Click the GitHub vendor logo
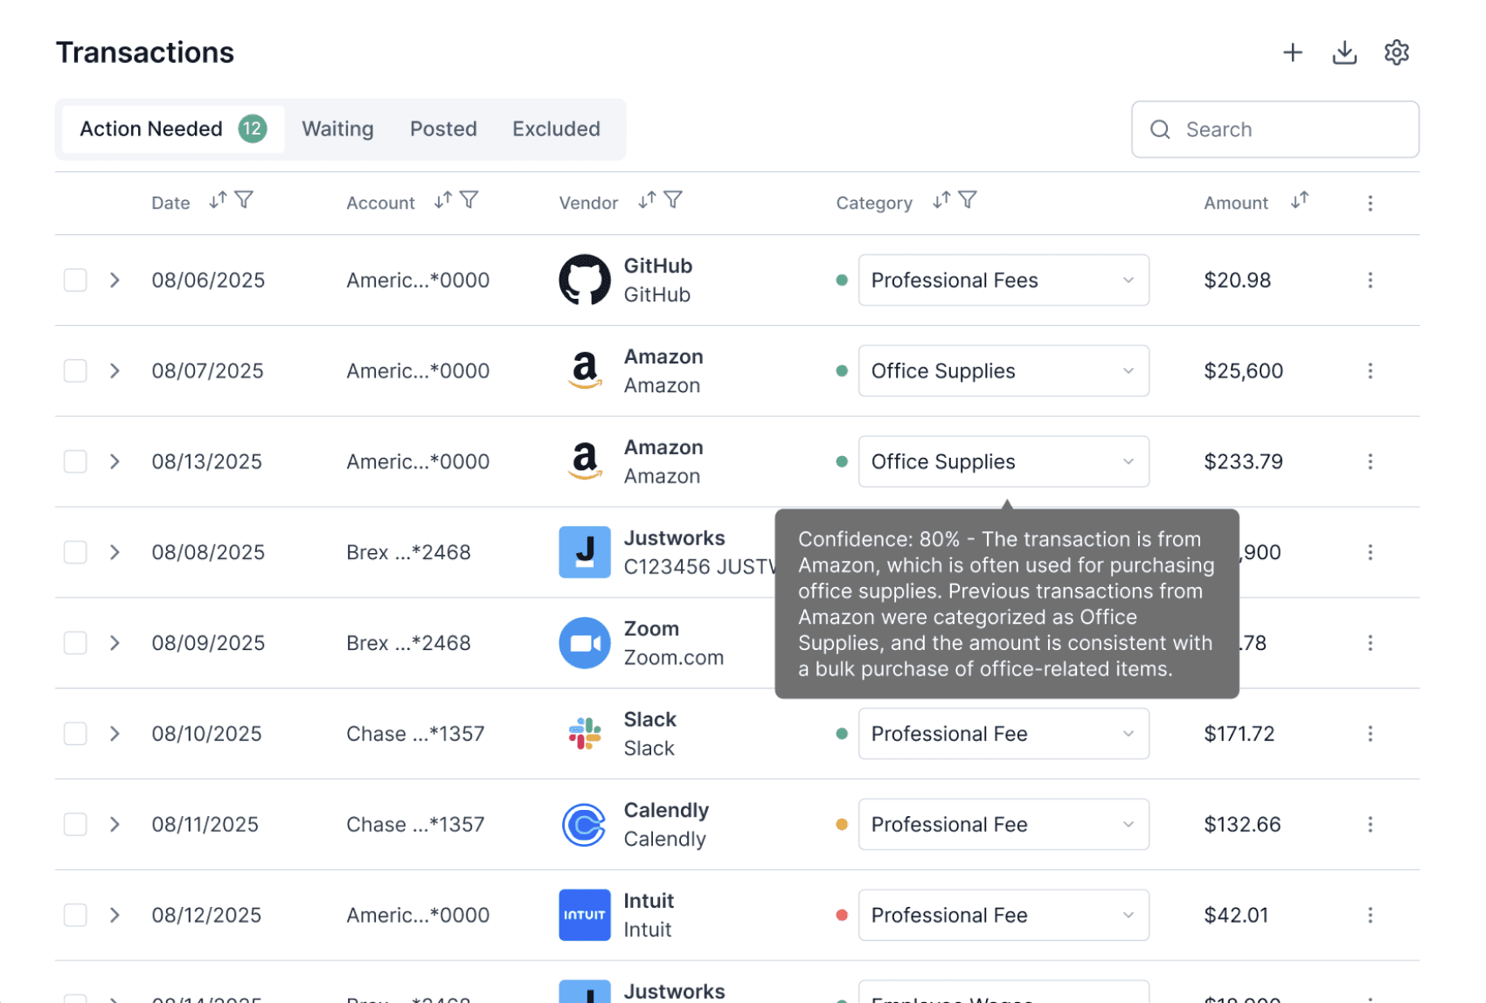The height and width of the screenshot is (1003, 1486). (584, 280)
